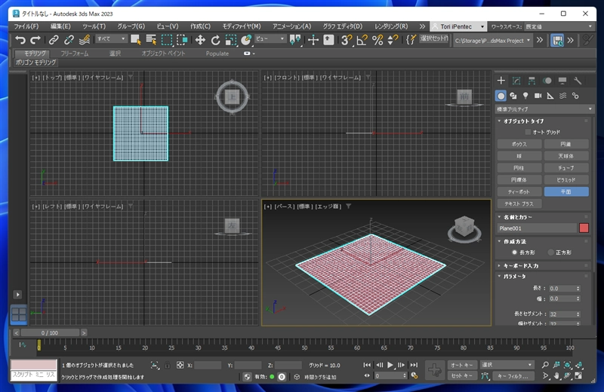This screenshot has width=604, height=392.
Task: Open the レンダリング(R) menu
Action: (391, 26)
